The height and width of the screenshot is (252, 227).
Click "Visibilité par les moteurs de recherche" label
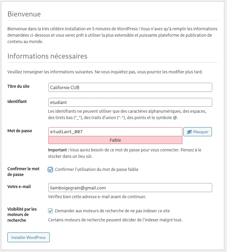point(22,215)
